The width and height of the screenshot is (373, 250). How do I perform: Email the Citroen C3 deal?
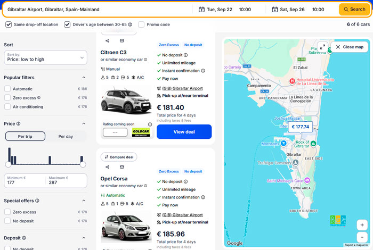tap(122, 41)
